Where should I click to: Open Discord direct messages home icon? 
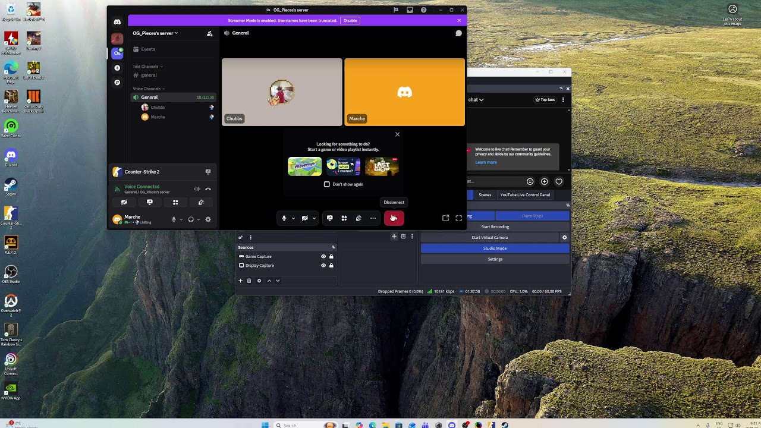(x=117, y=22)
